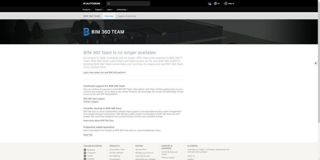Switch to Support & learning tab
Screen dimensions: 320x160
(x=127, y=16)
